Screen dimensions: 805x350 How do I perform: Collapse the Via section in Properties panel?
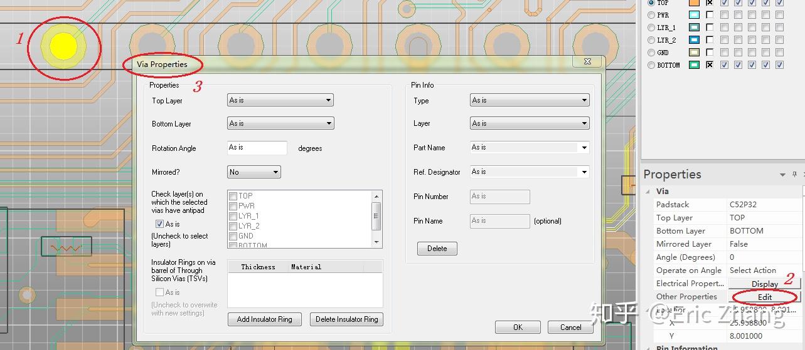coord(648,192)
